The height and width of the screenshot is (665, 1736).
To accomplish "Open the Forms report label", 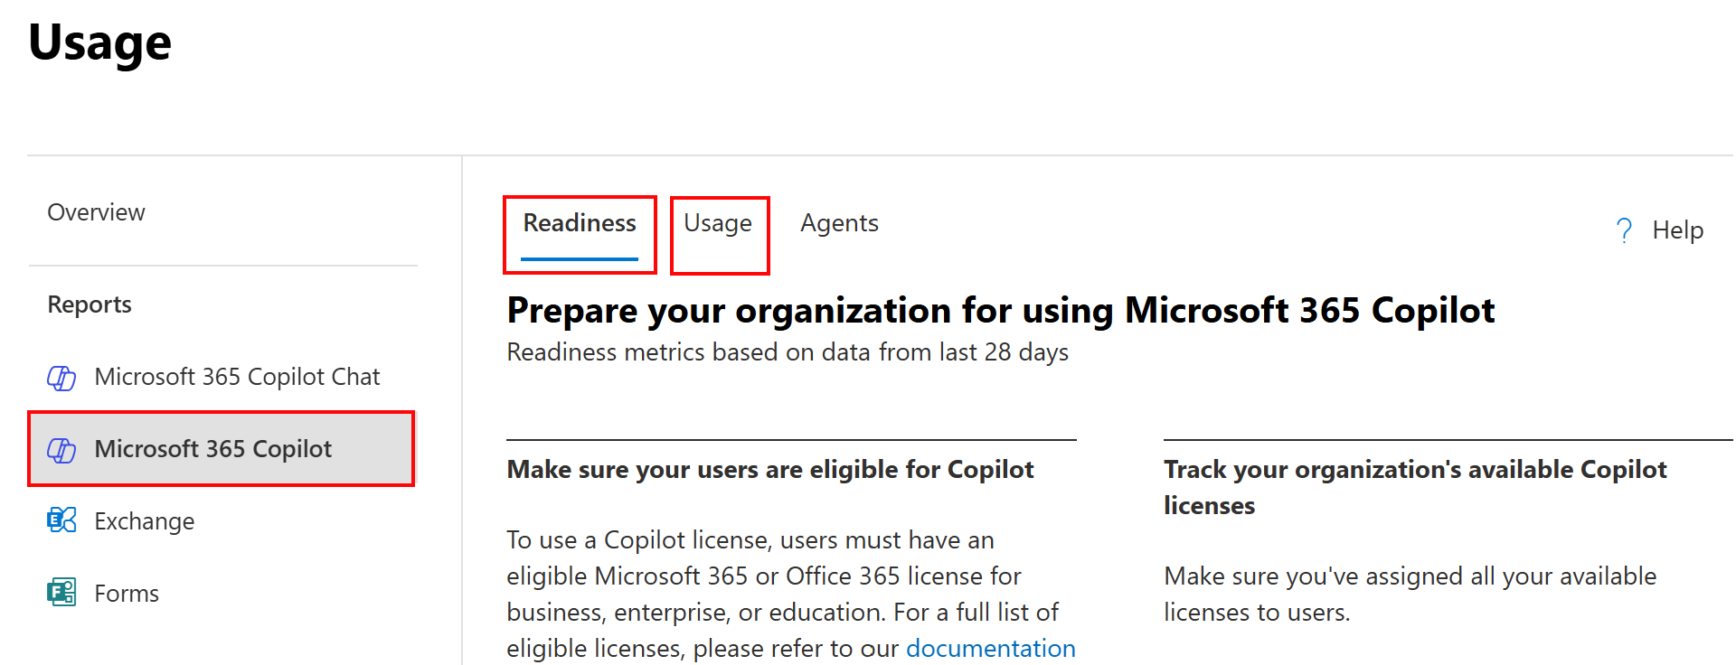I will [127, 594].
